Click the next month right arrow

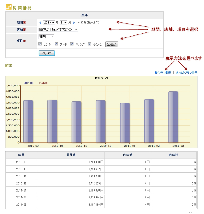[74, 23]
